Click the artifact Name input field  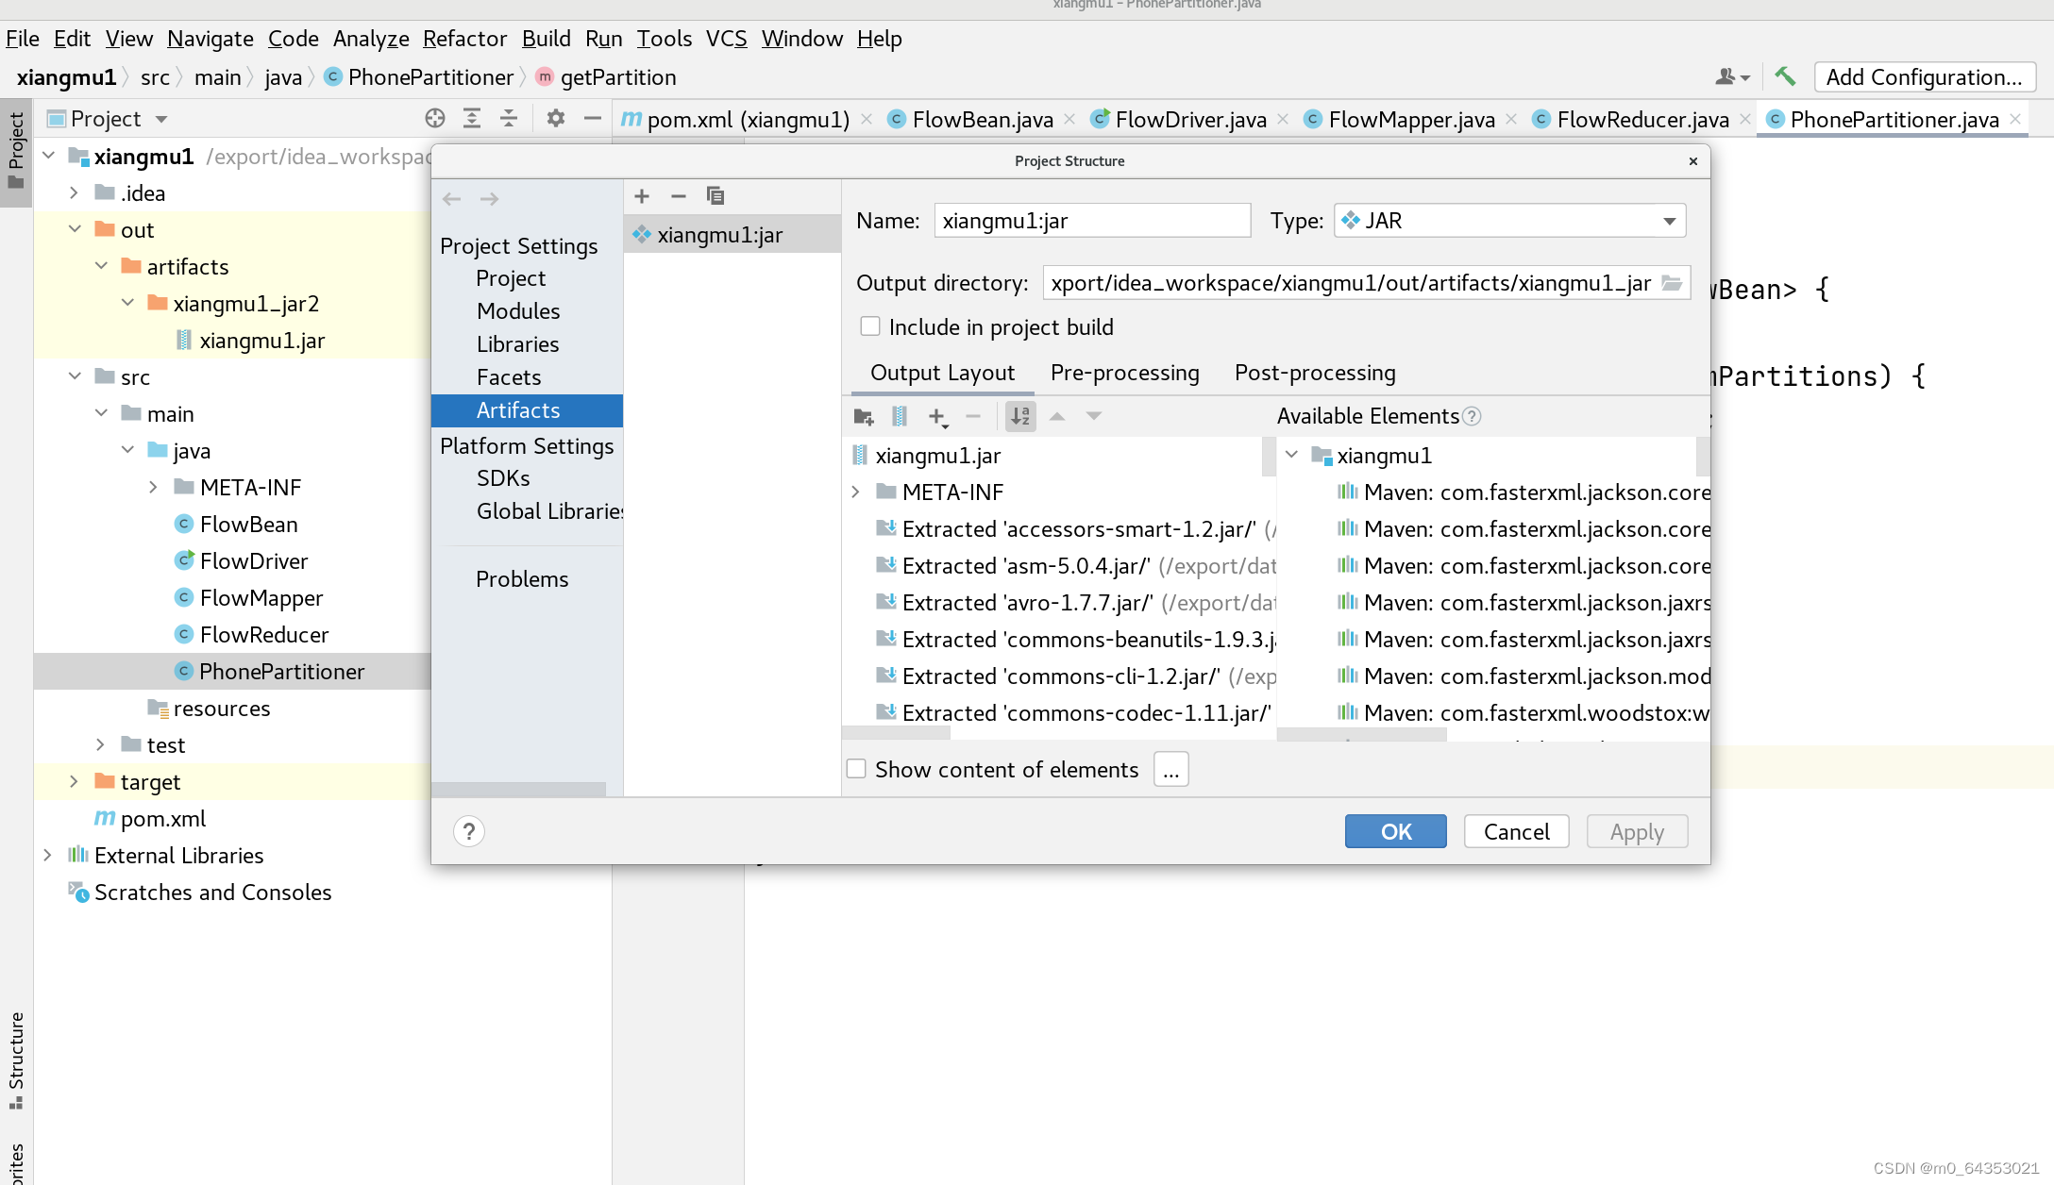click(x=1091, y=221)
